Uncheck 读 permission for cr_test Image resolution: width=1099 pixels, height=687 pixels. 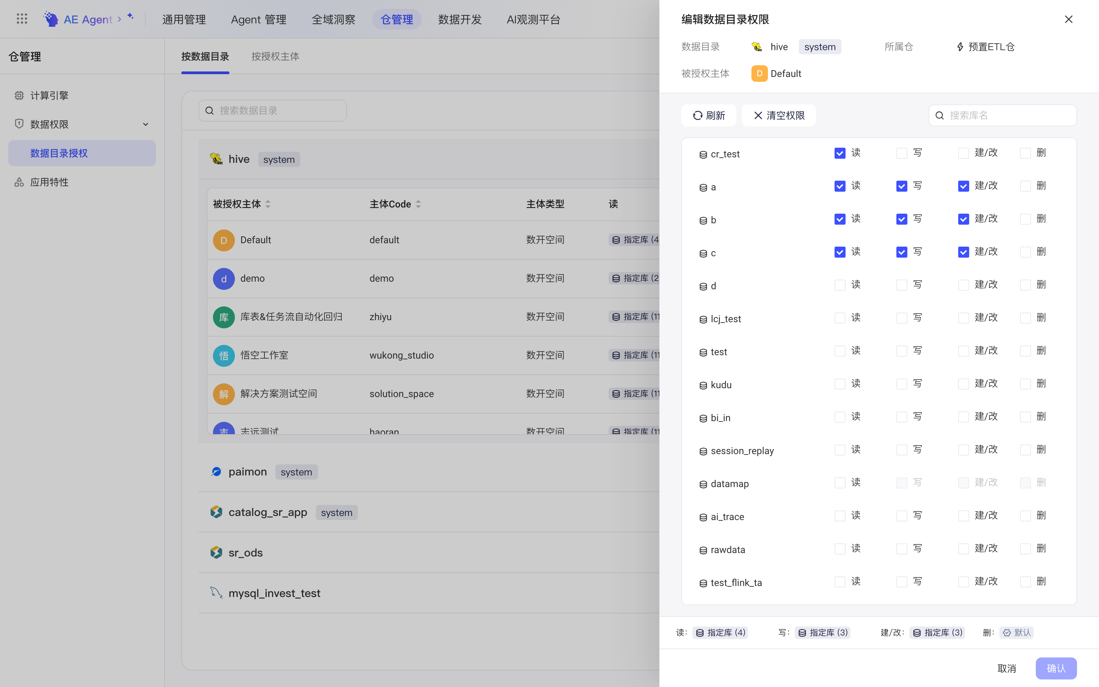point(840,153)
